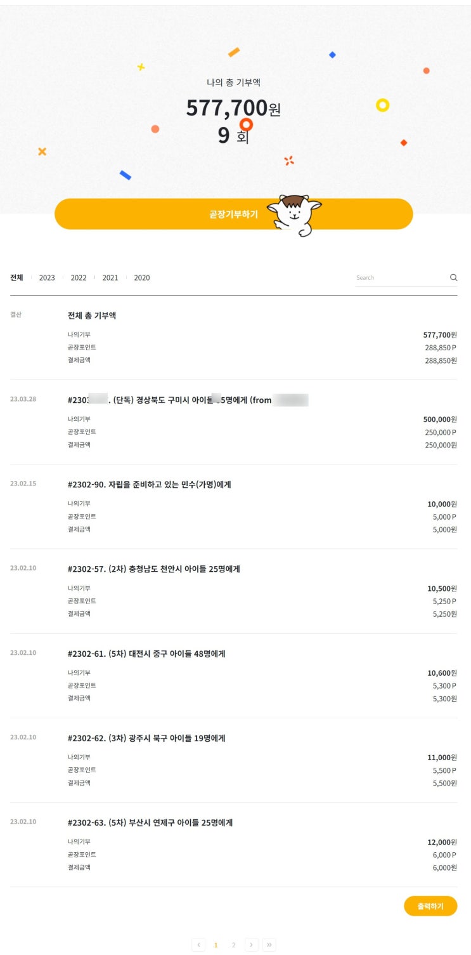Screen dimensions: 471x955
Task: Open donation #2302-63 부산시 연제구 entry
Action: (x=150, y=822)
